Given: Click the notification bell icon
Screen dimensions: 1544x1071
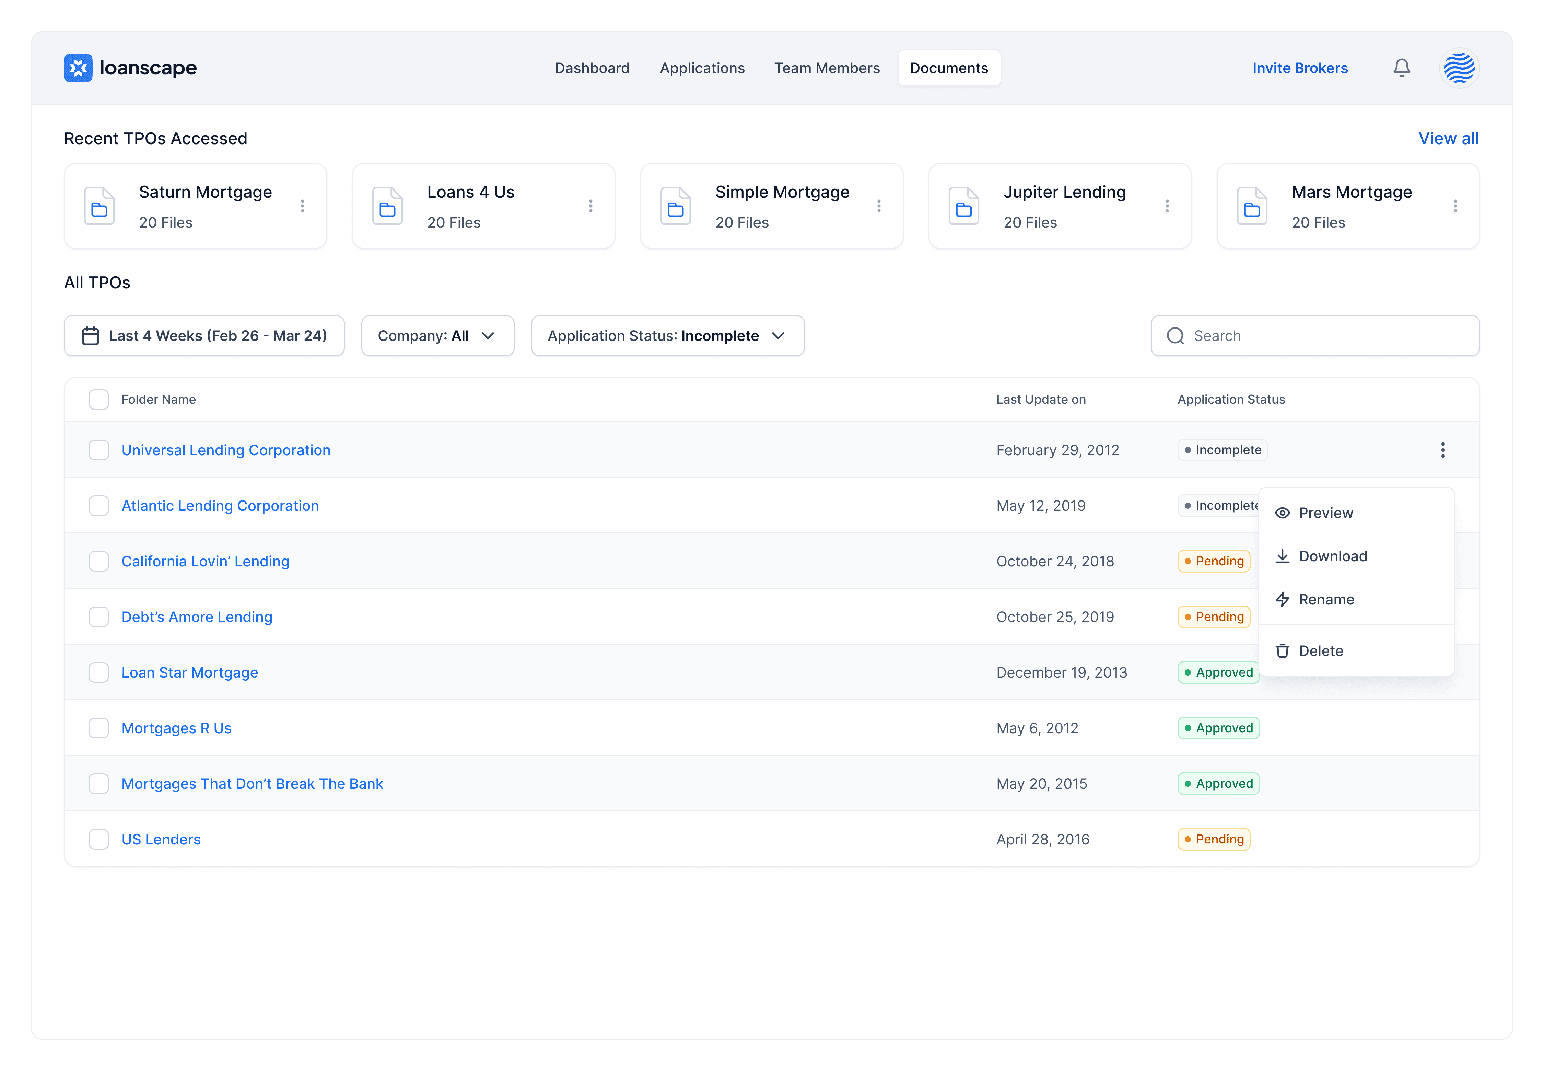Looking at the screenshot, I should click(1401, 68).
